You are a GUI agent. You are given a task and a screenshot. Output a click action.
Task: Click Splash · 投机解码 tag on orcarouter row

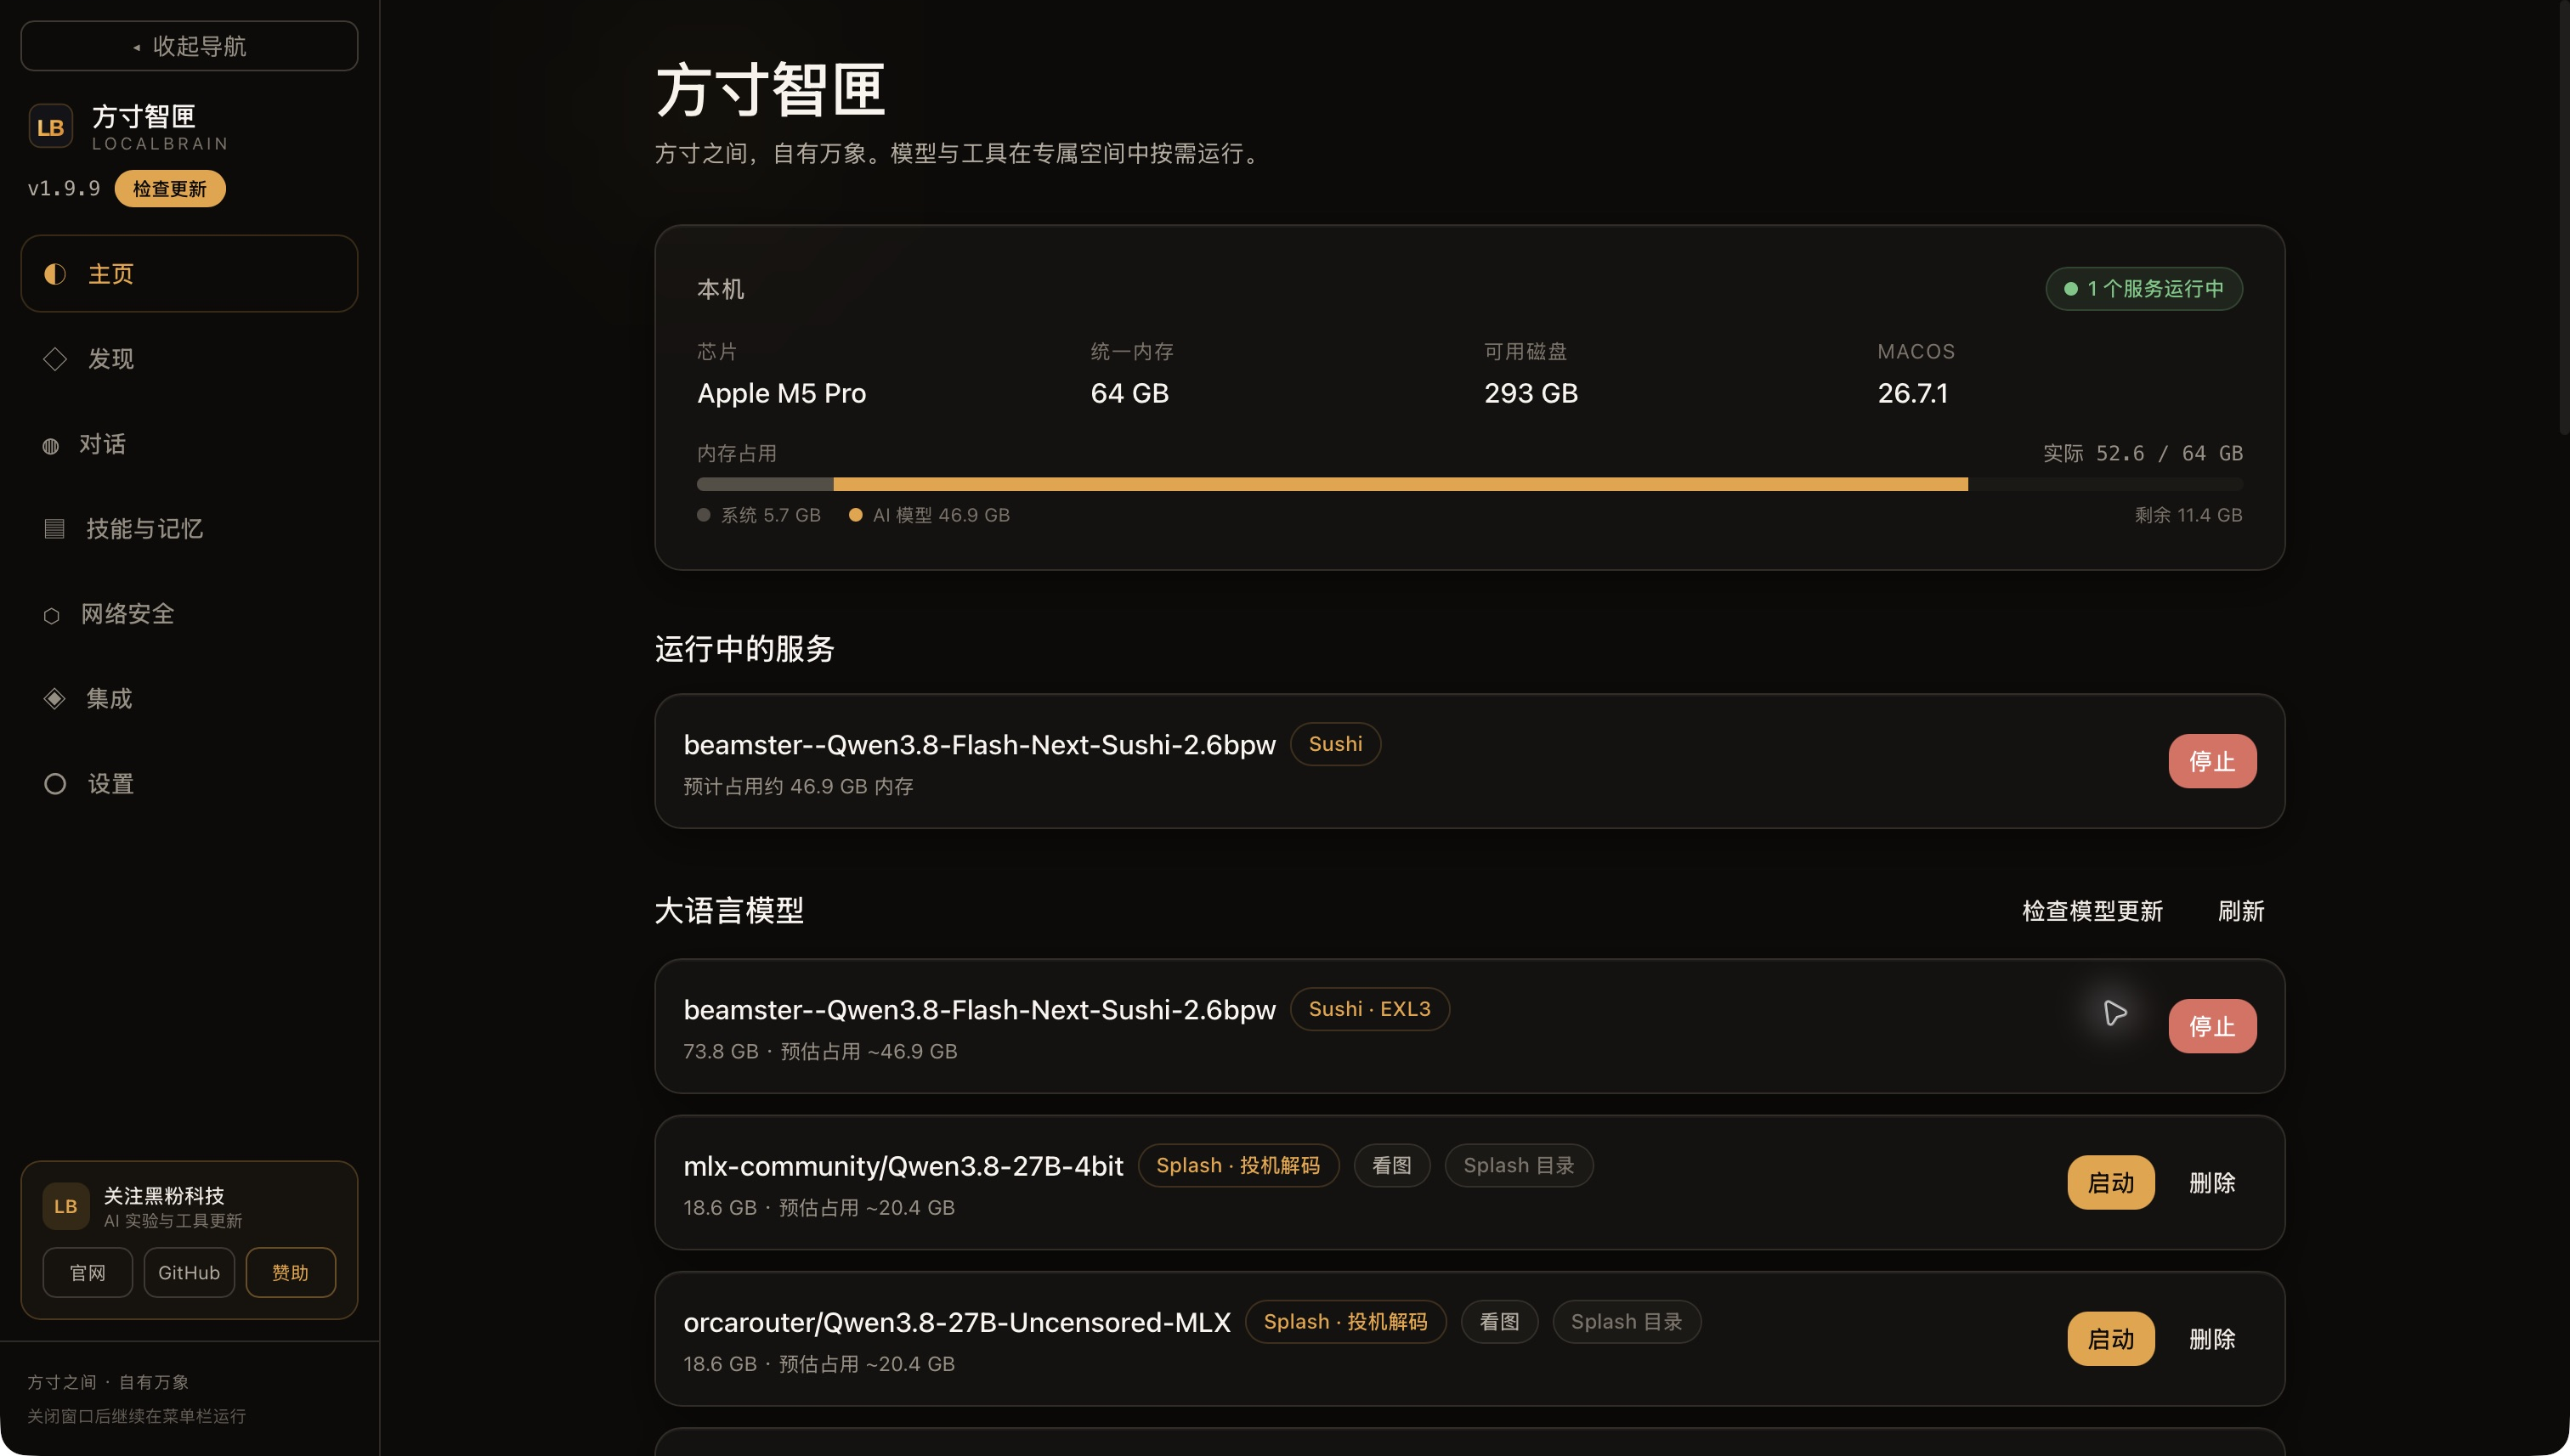1345,1322
